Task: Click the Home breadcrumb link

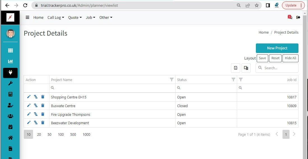Action: [x=263, y=32]
